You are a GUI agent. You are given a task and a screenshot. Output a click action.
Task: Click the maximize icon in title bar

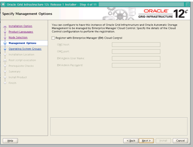coord(187,4)
